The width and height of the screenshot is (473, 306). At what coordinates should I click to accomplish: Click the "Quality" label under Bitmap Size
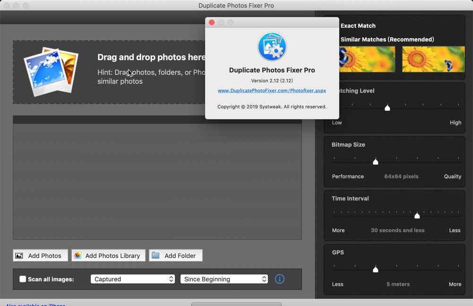click(453, 176)
